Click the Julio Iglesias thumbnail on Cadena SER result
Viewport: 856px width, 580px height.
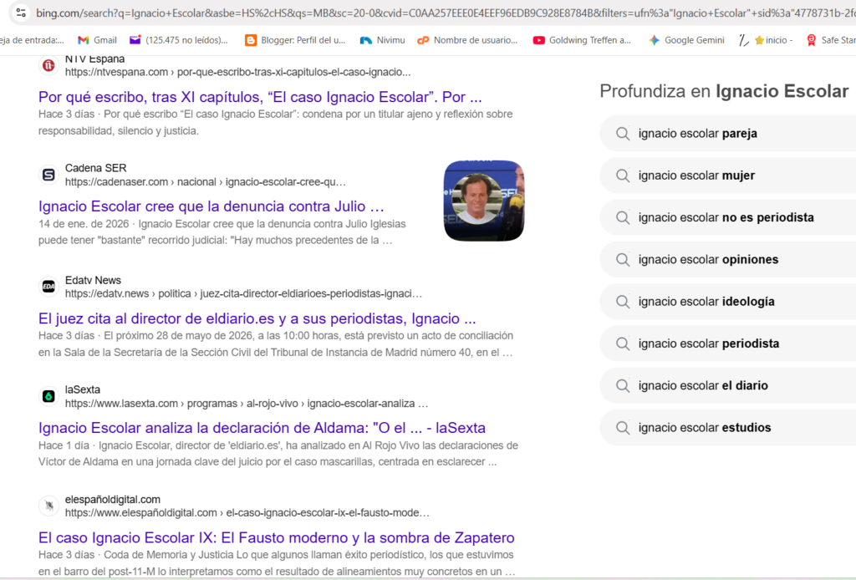pos(484,201)
